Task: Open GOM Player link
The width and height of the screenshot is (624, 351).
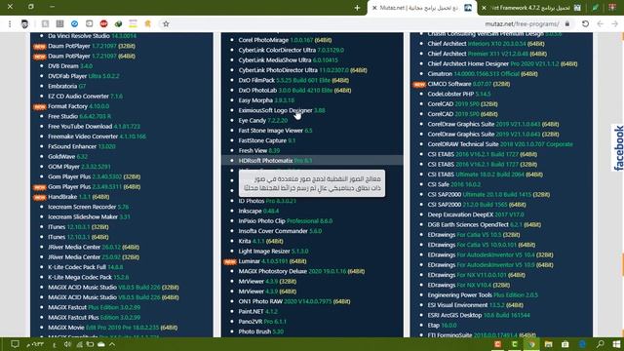Action: coord(79,167)
